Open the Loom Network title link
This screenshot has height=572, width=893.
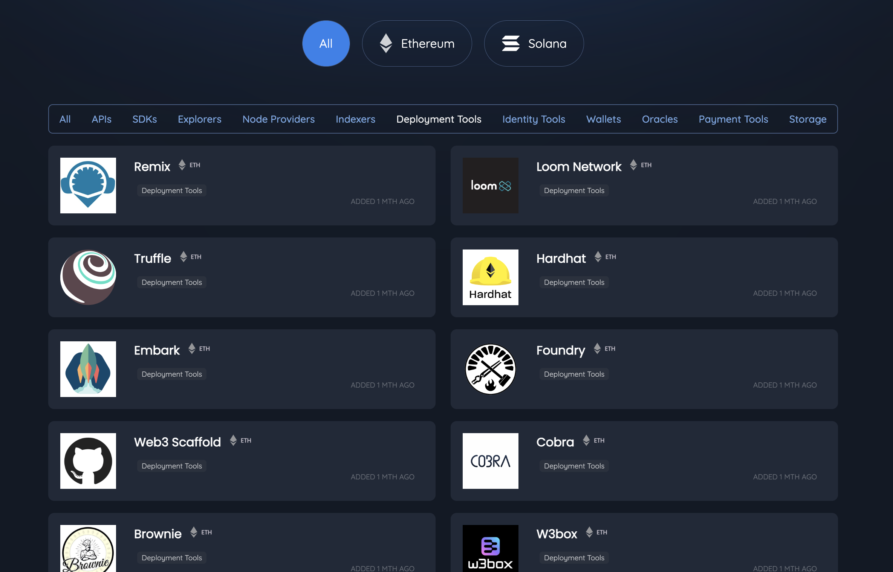579,167
